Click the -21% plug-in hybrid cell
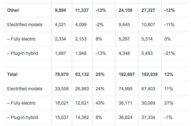Image resolution: width=191 pixels, height=126 pixels. click(169, 53)
